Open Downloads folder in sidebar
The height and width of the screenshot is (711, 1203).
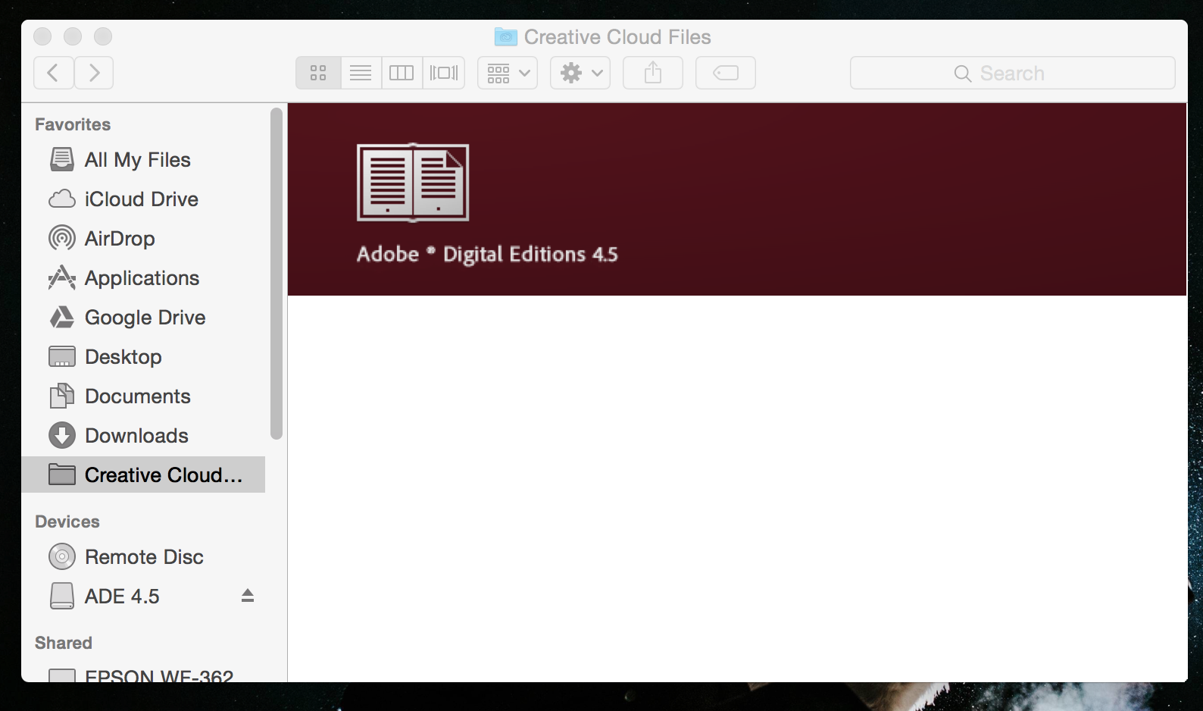coord(144,436)
